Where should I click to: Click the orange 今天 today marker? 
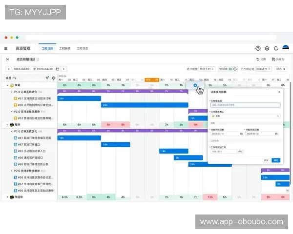click(152, 80)
